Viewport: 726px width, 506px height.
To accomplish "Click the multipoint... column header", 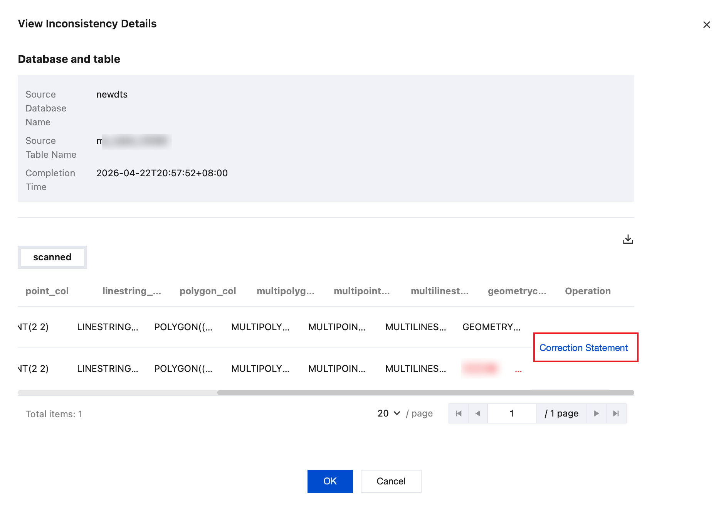I will pos(362,291).
